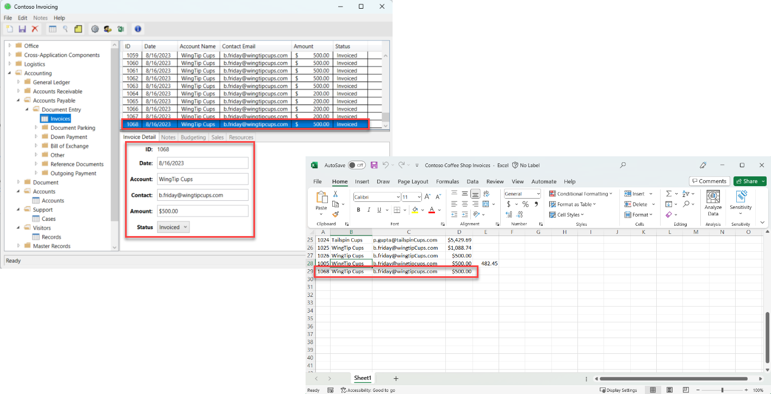Click the Excel export icon in Contoso toolbar
Screen dimensions: 771x394
pos(121,29)
